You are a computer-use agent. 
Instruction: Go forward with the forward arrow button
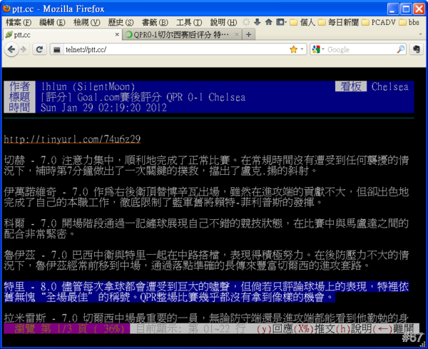click(x=24, y=49)
